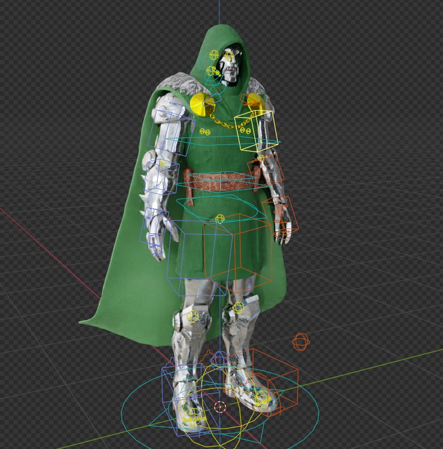
Task: Select the yellow elbow sphere on the orange arm
Action: click(261, 158)
